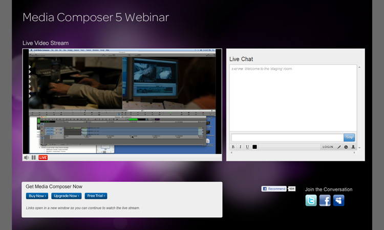This screenshot has height=230, width=384.
Task: Click the live video stream frame
Action: pyautogui.click(x=122, y=101)
